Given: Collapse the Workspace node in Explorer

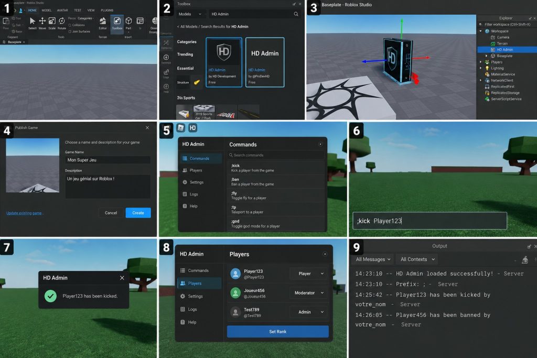Looking at the screenshot, I should click(481, 31).
